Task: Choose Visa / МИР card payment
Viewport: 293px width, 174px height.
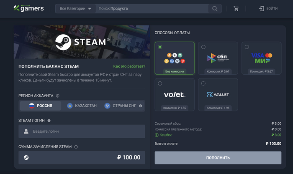Action: [262, 58]
